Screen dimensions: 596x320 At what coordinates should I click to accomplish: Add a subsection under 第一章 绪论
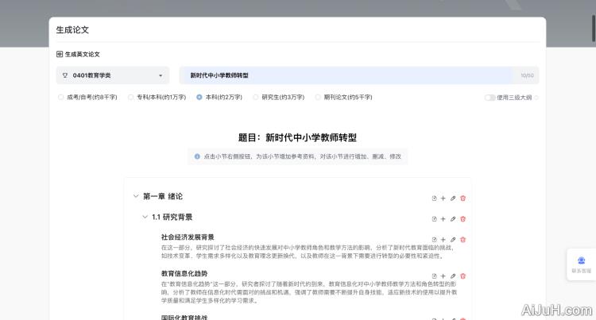(x=443, y=199)
